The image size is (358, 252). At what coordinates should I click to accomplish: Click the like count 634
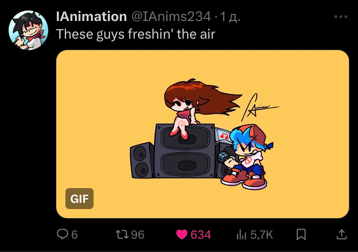click(x=200, y=235)
